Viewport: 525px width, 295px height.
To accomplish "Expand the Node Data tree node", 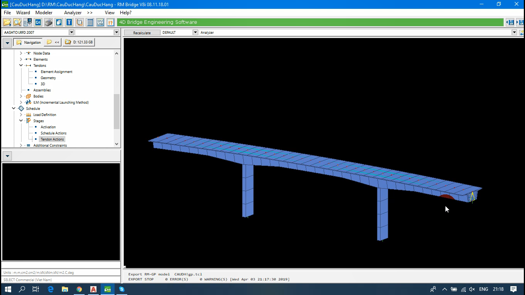I will pyautogui.click(x=21, y=53).
